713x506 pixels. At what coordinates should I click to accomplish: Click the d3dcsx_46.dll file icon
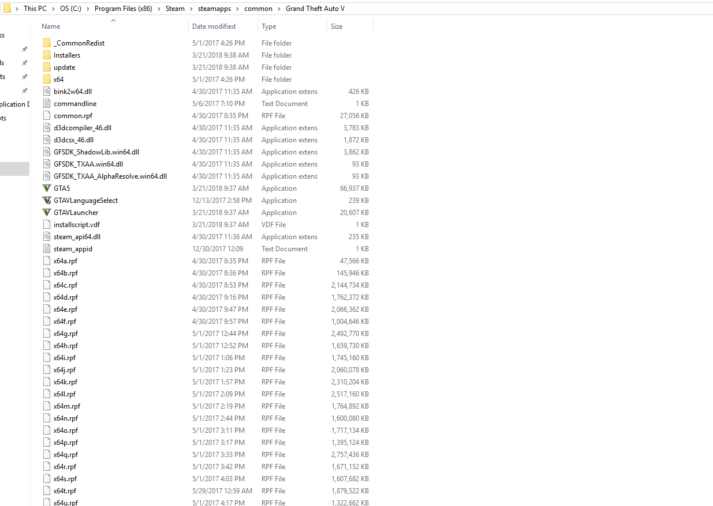47,140
